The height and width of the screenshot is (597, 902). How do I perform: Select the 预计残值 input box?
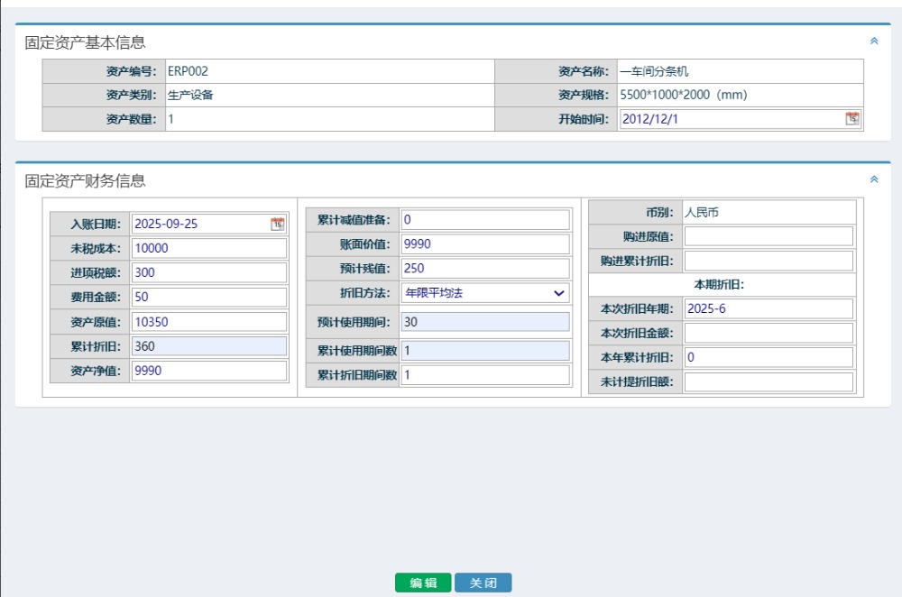click(x=484, y=269)
